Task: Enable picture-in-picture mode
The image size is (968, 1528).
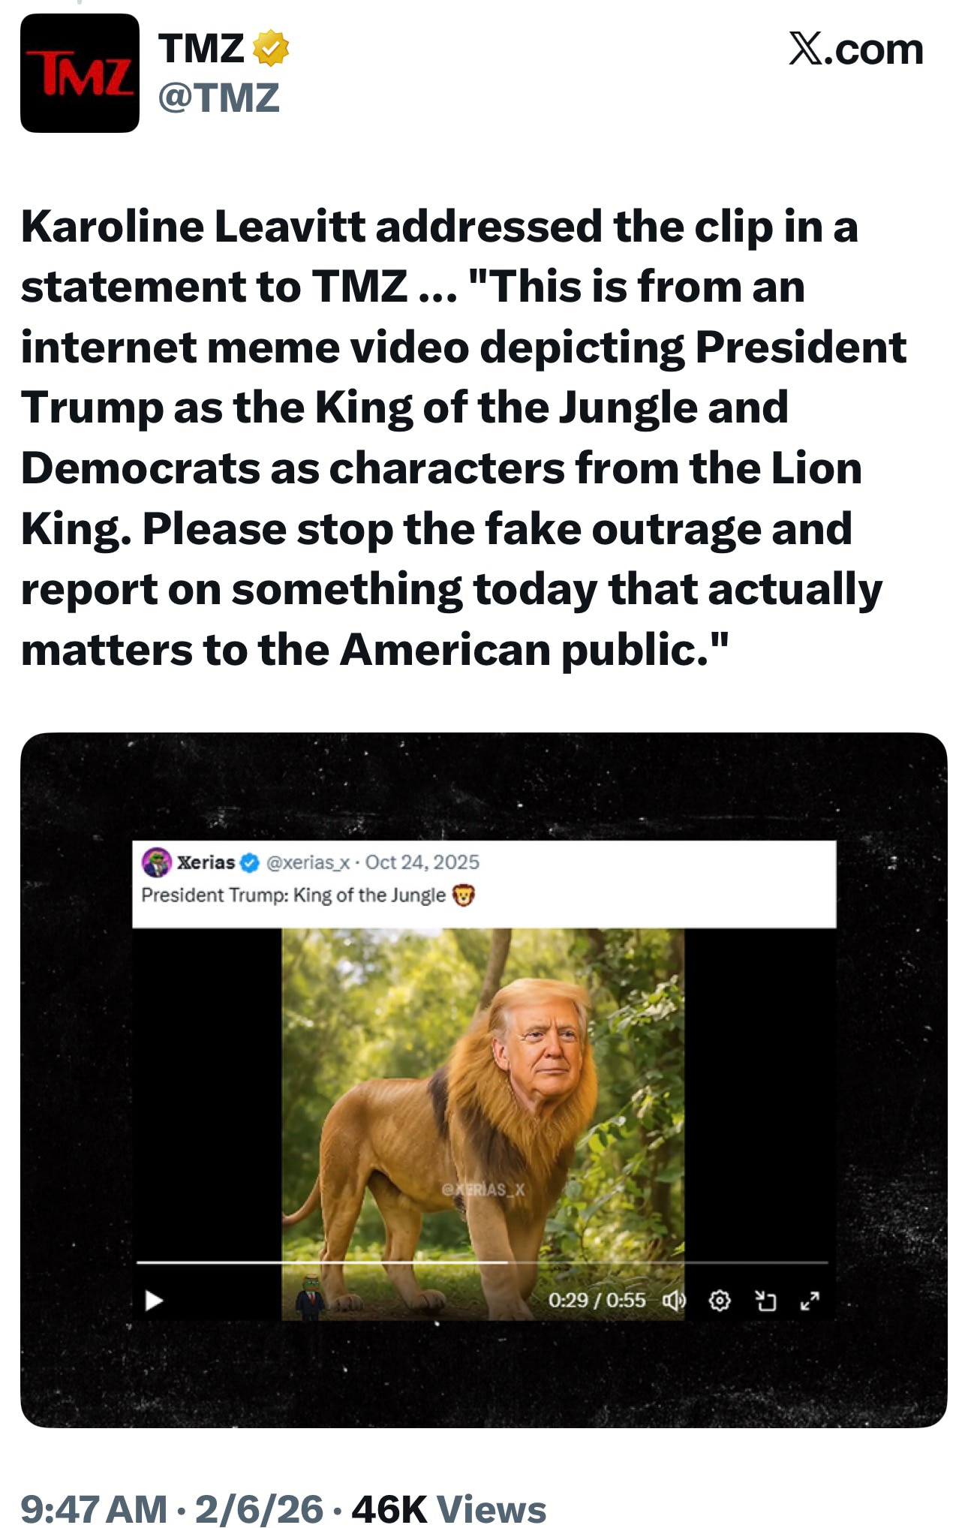Action: (x=765, y=1302)
